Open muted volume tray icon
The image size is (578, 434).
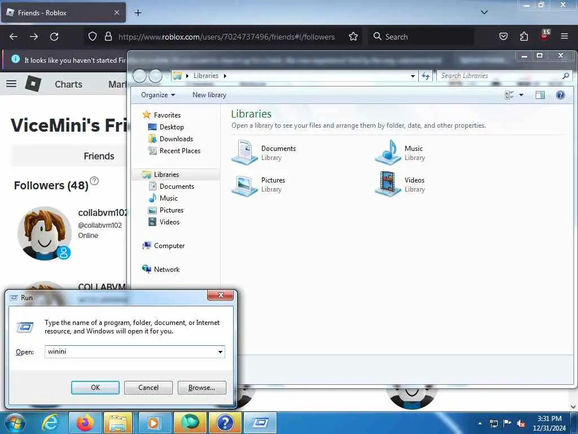click(x=521, y=423)
